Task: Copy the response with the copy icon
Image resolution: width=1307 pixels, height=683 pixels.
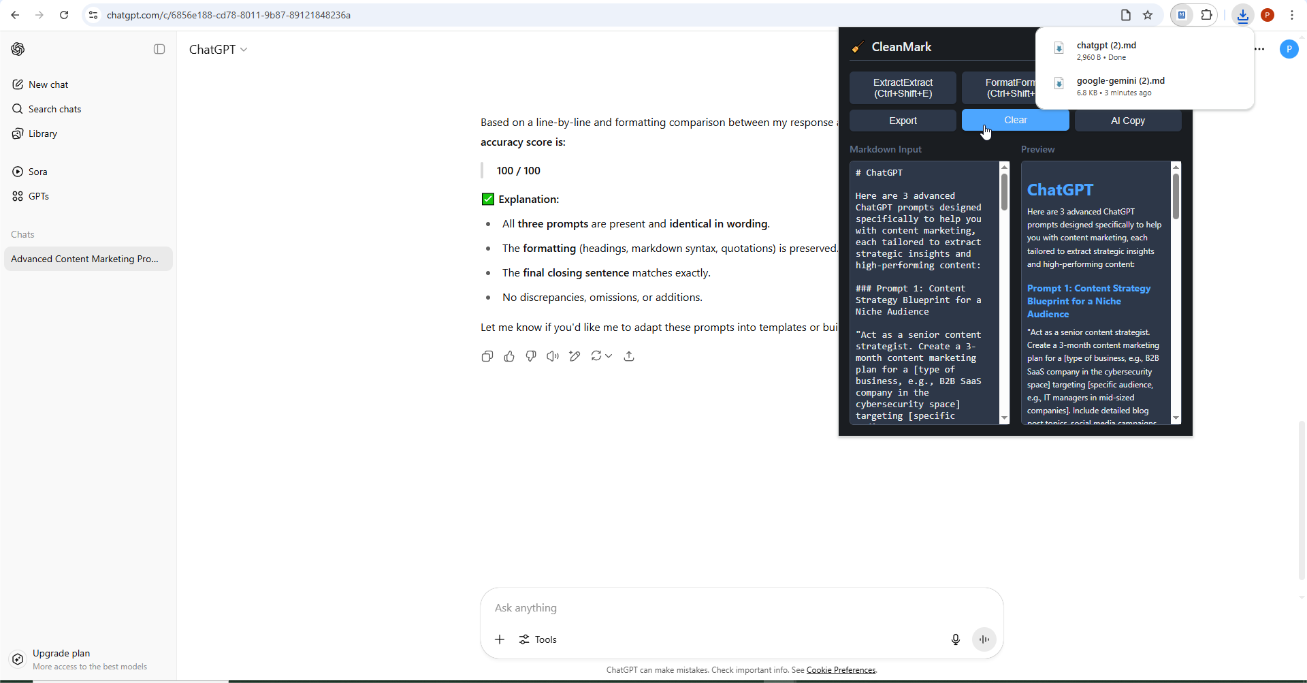Action: [487, 356]
